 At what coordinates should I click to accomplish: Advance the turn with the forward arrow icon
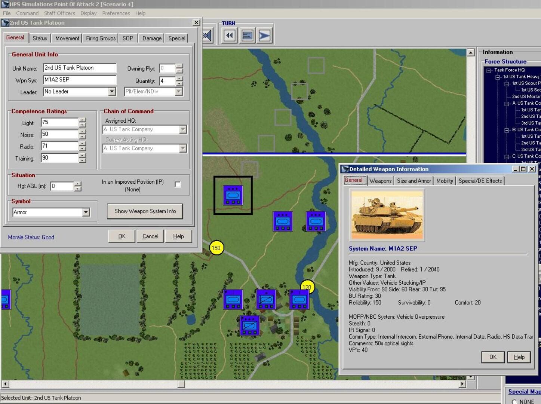click(x=265, y=35)
